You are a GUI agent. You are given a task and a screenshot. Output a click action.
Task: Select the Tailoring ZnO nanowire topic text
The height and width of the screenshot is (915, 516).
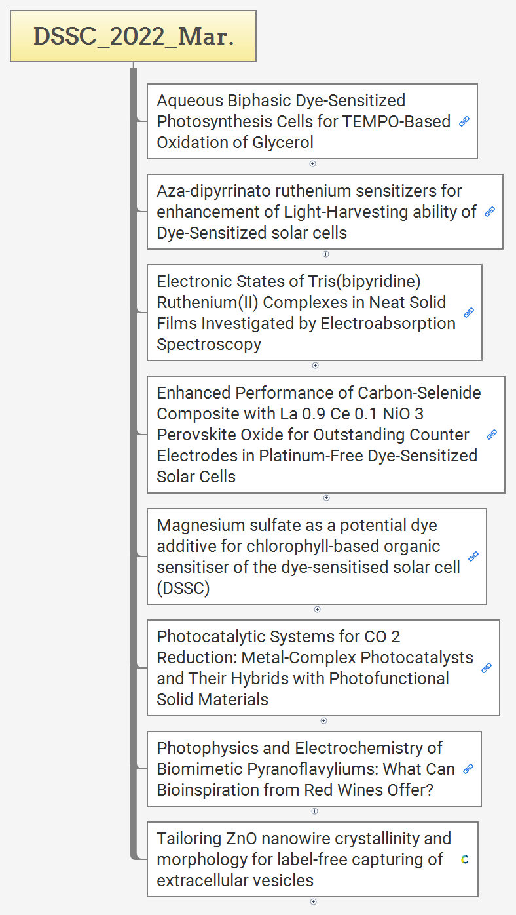coord(303,859)
